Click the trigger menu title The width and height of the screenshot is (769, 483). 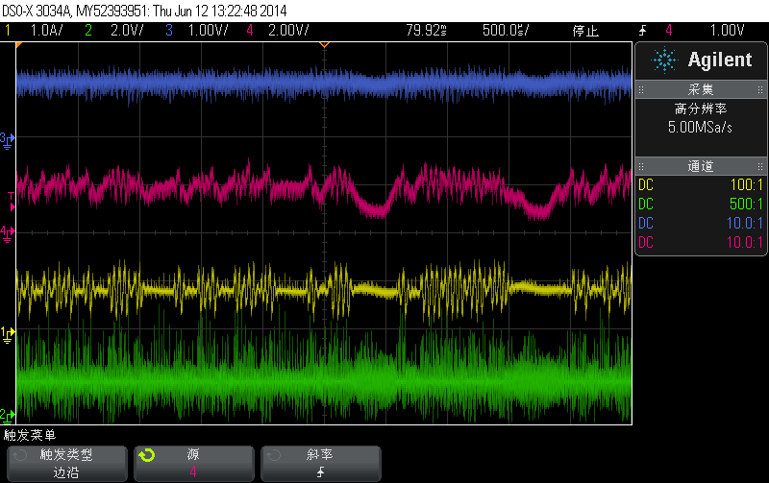pyautogui.click(x=30, y=435)
